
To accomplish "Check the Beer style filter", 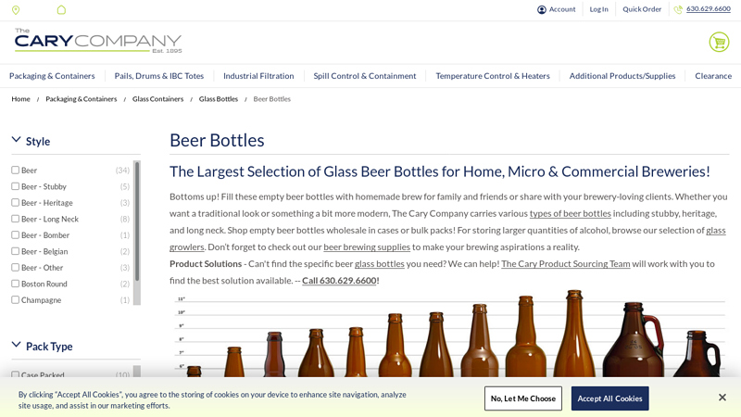I will click(15, 171).
